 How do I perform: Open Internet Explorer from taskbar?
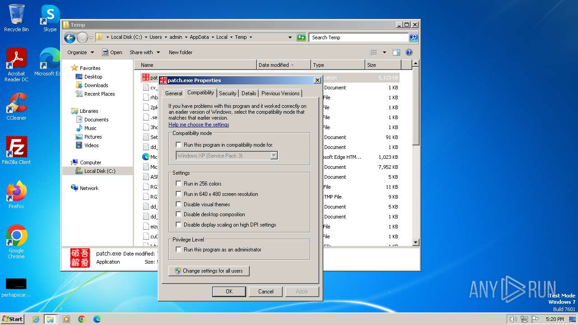[x=36, y=319]
